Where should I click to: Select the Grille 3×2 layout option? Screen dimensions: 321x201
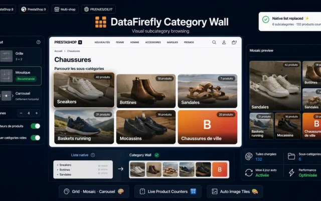20,56
